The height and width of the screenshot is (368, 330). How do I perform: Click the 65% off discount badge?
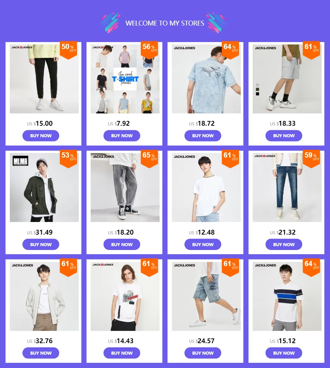149,159
